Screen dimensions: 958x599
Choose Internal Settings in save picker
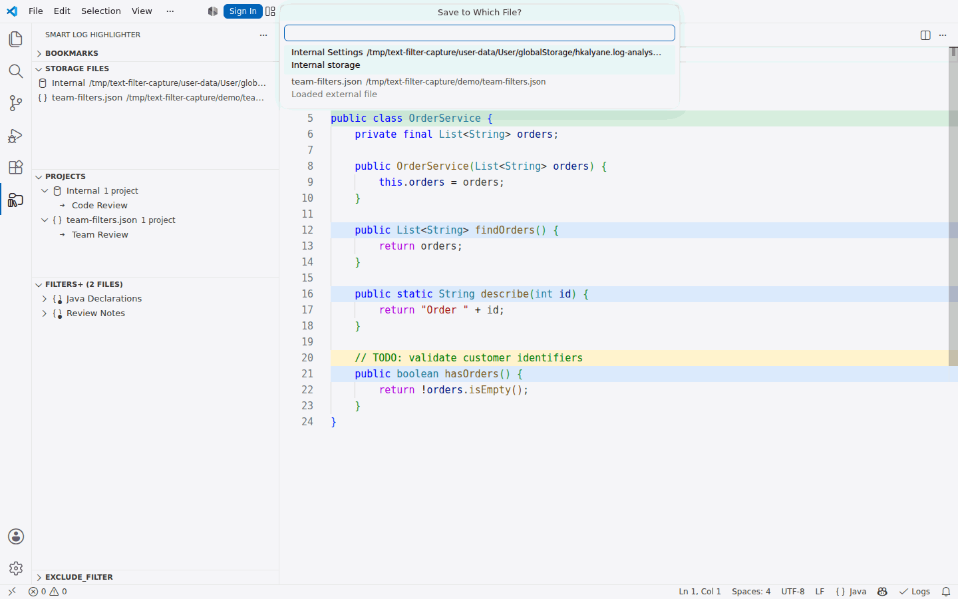[480, 59]
